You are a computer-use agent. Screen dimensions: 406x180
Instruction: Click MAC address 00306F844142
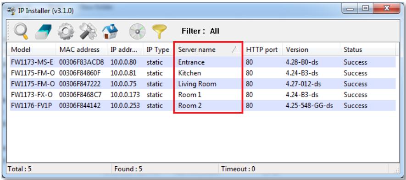[x=80, y=106]
